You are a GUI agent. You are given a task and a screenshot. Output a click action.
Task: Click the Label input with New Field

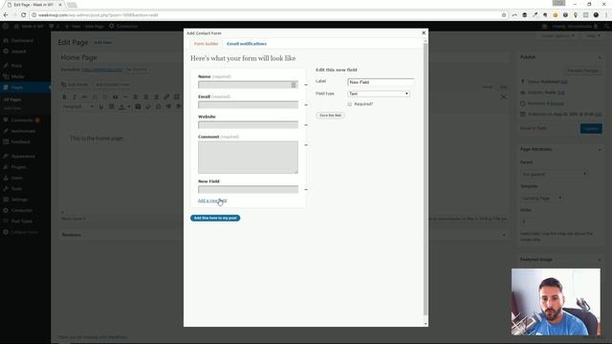click(381, 82)
